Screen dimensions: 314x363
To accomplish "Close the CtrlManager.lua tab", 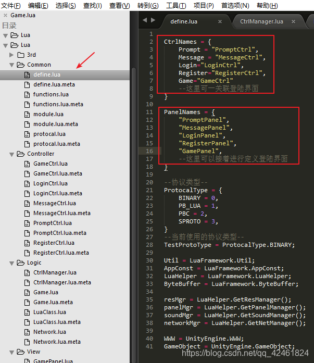I will [293, 21].
